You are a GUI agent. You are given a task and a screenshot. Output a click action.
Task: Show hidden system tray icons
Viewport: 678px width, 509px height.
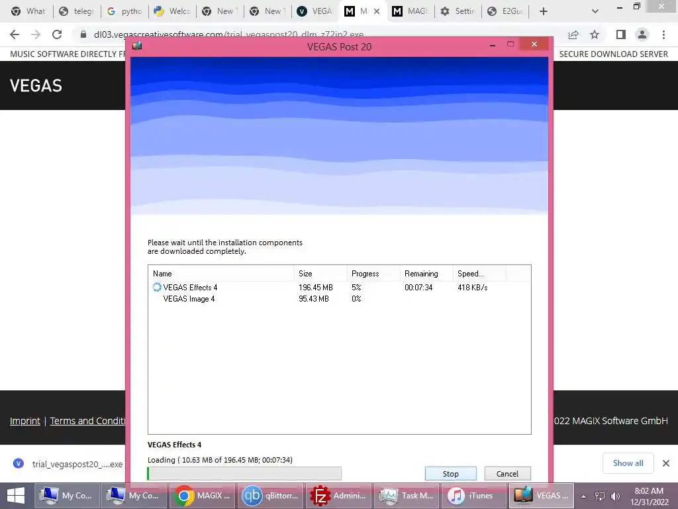point(583,496)
